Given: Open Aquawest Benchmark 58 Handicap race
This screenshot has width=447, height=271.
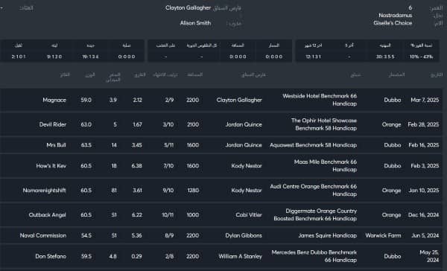Looking at the screenshot, I should point(314,145).
